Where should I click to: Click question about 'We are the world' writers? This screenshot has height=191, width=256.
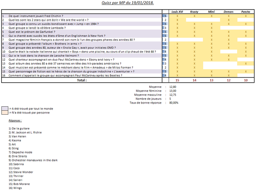[x=48, y=20]
